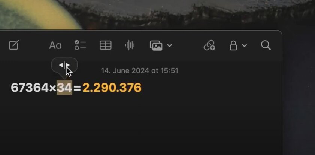Open the Aa text format options

(55, 45)
